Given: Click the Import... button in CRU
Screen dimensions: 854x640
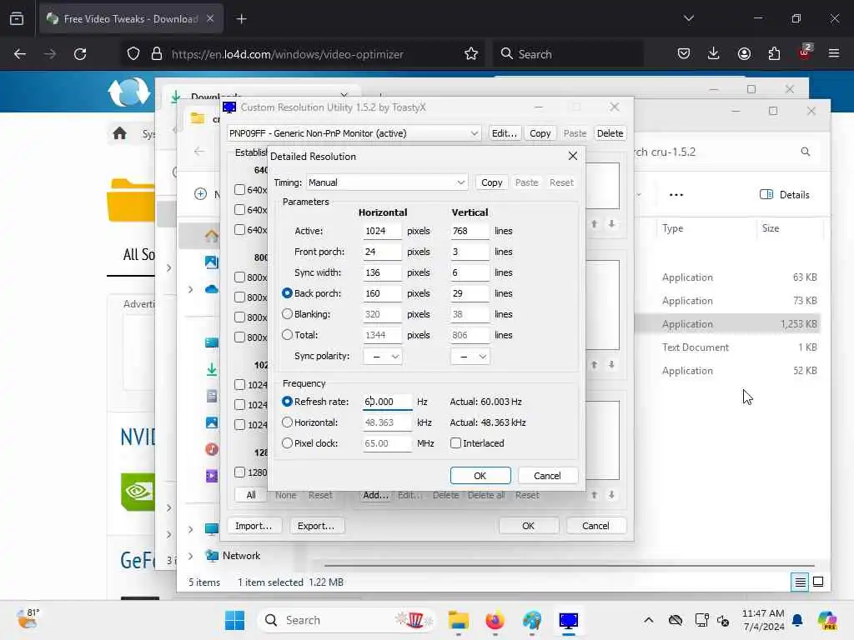Looking at the screenshot, I should pyautogui.click(x=254, y=526).
